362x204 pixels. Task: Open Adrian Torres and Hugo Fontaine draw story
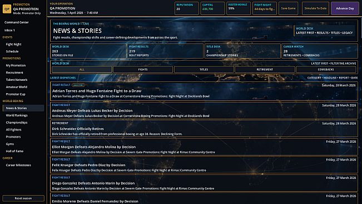204,91
